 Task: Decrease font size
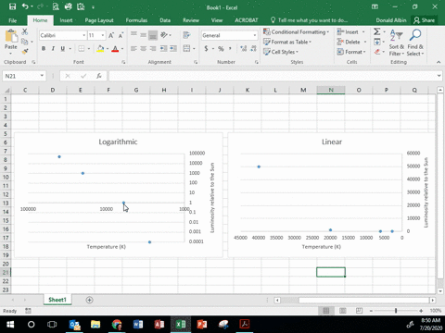(121, 35)
